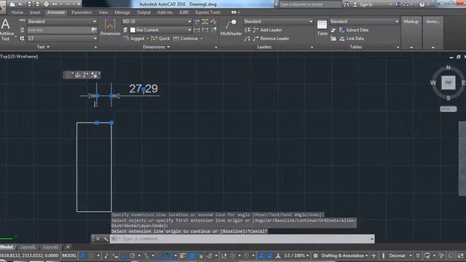This screenshot has height=262, width=466.
Task: Open the Express Tools tab
Action: point(208,12)
